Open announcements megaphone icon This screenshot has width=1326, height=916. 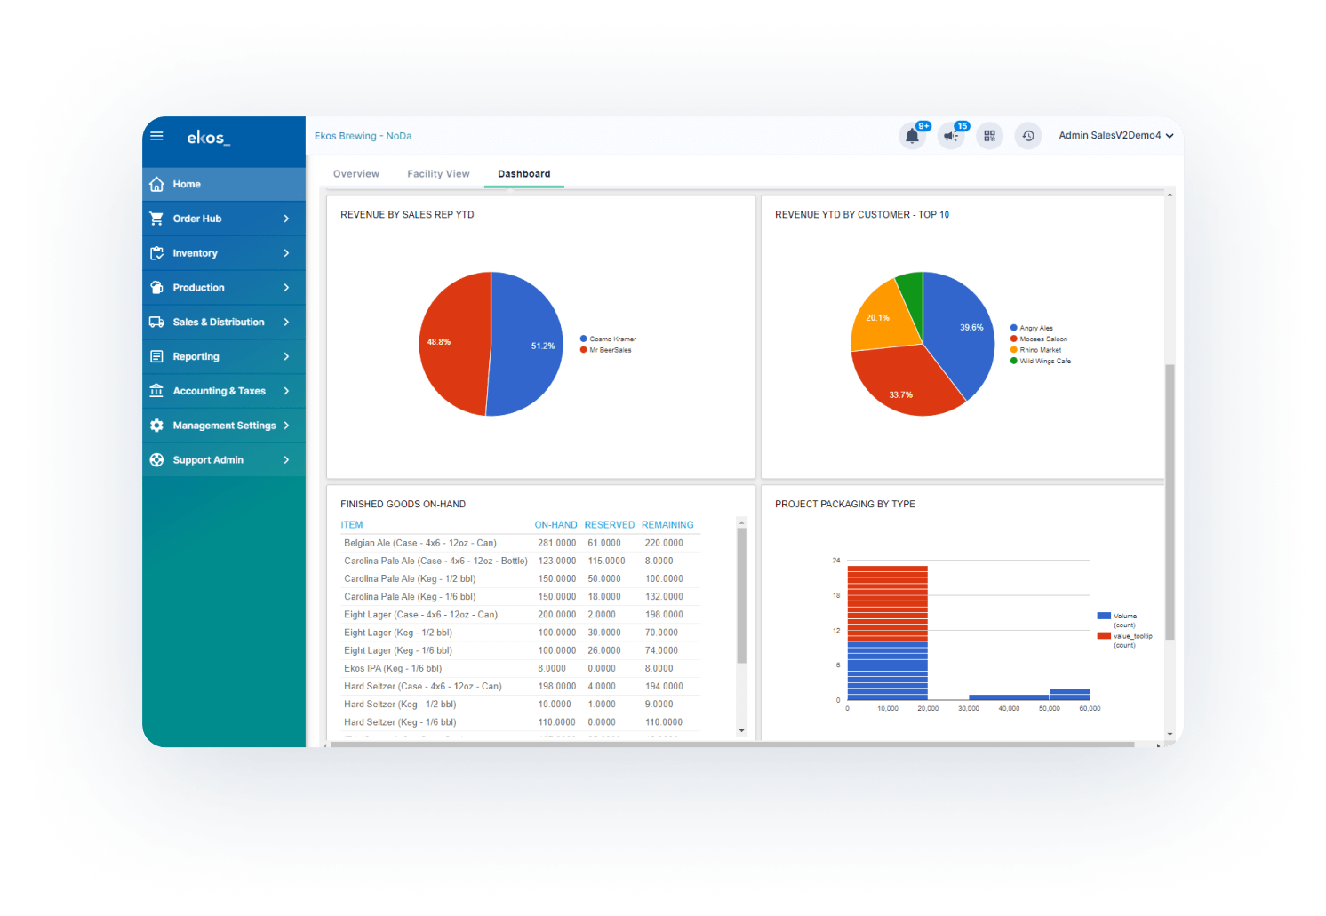(x=951, y=136)
